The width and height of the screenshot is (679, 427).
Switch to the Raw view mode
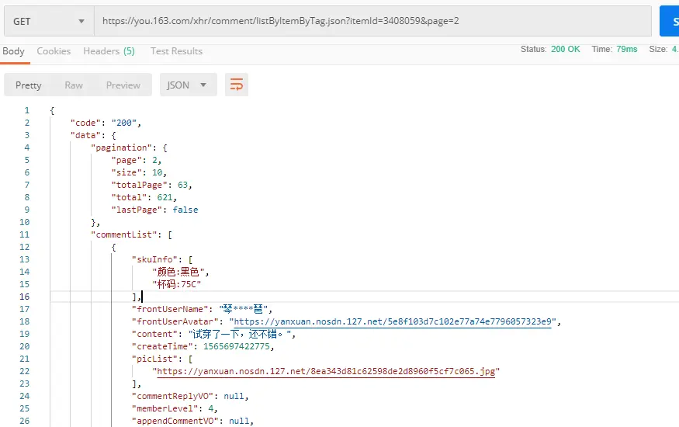point(74,85)
